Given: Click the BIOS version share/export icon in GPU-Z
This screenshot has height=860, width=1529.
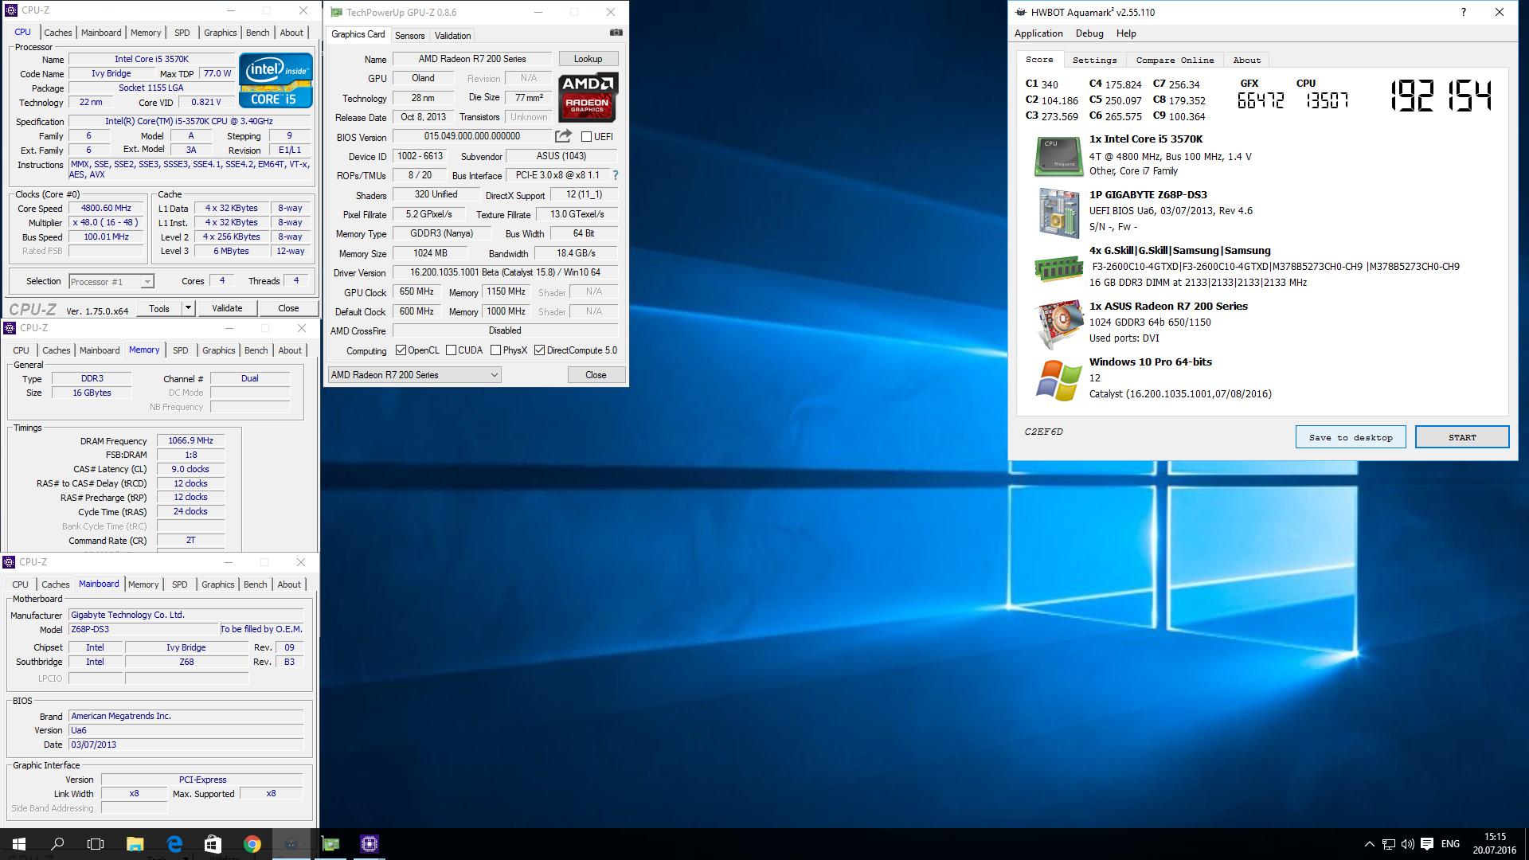Looking at the screenshot, I should pos(563,136).
